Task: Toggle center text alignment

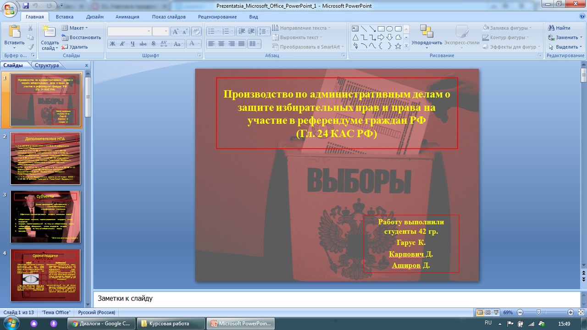Action: pyautogui.click(x=221, y=44)
